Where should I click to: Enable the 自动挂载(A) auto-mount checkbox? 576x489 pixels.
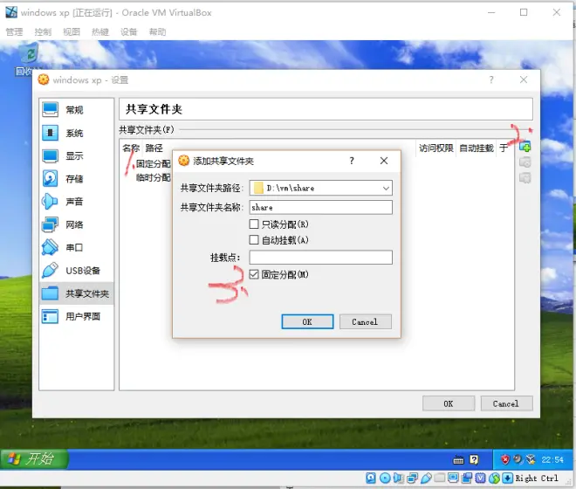(254, 240)
